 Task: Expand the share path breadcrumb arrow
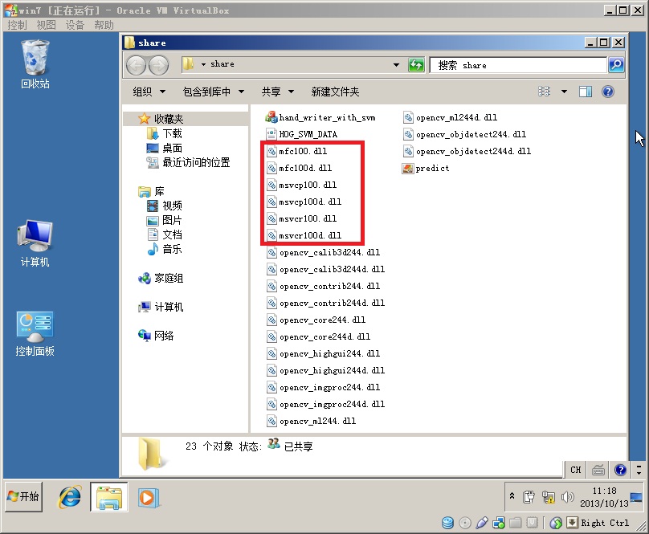pyautogui.click(x=203, y=64)
